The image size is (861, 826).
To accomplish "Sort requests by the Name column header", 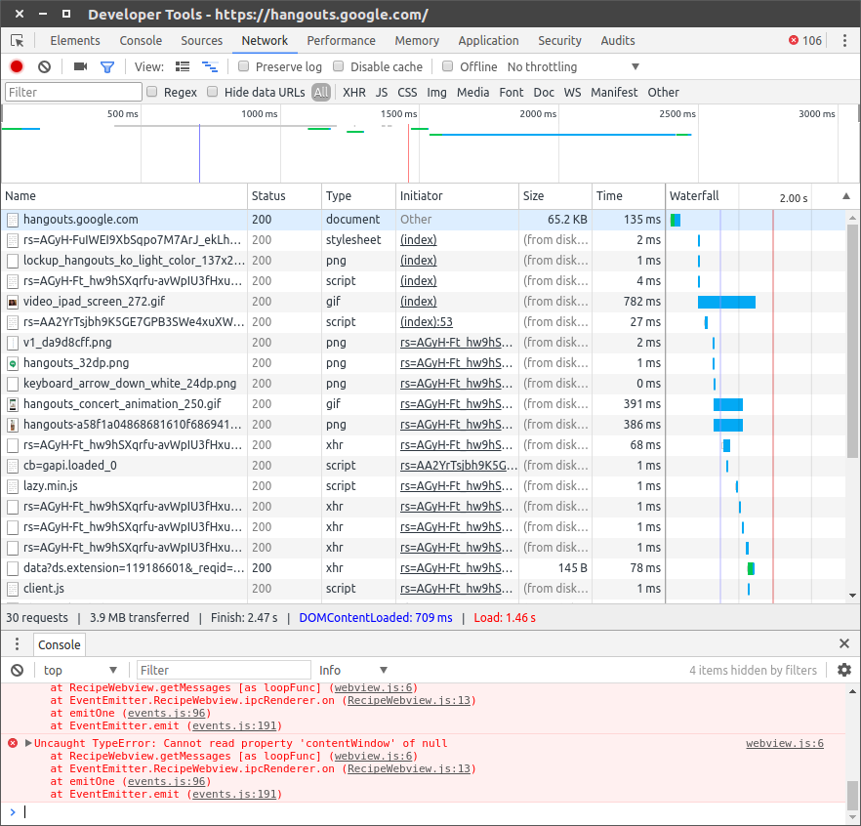I will (124, 196).
